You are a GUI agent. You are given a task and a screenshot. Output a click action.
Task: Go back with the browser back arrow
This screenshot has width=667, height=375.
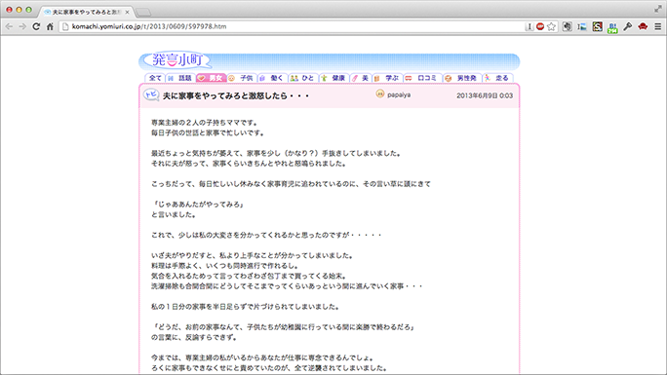(9, 26)
